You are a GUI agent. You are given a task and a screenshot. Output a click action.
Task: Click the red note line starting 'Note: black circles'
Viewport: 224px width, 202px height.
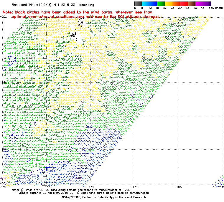point(78,12)
